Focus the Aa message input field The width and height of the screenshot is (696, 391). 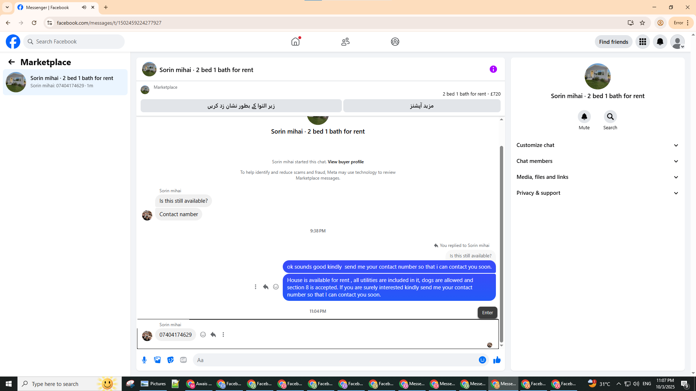click(335, 360)
